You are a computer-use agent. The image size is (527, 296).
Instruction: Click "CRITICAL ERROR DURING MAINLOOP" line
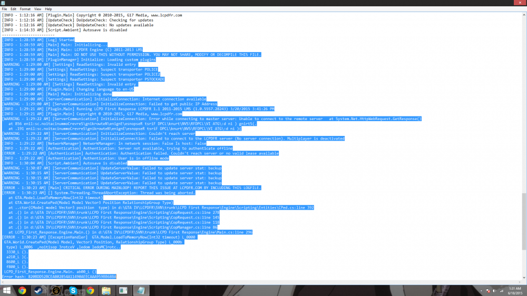point(131,188)
